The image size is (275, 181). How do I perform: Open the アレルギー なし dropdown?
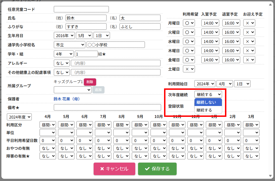click(x=61, y=63)
